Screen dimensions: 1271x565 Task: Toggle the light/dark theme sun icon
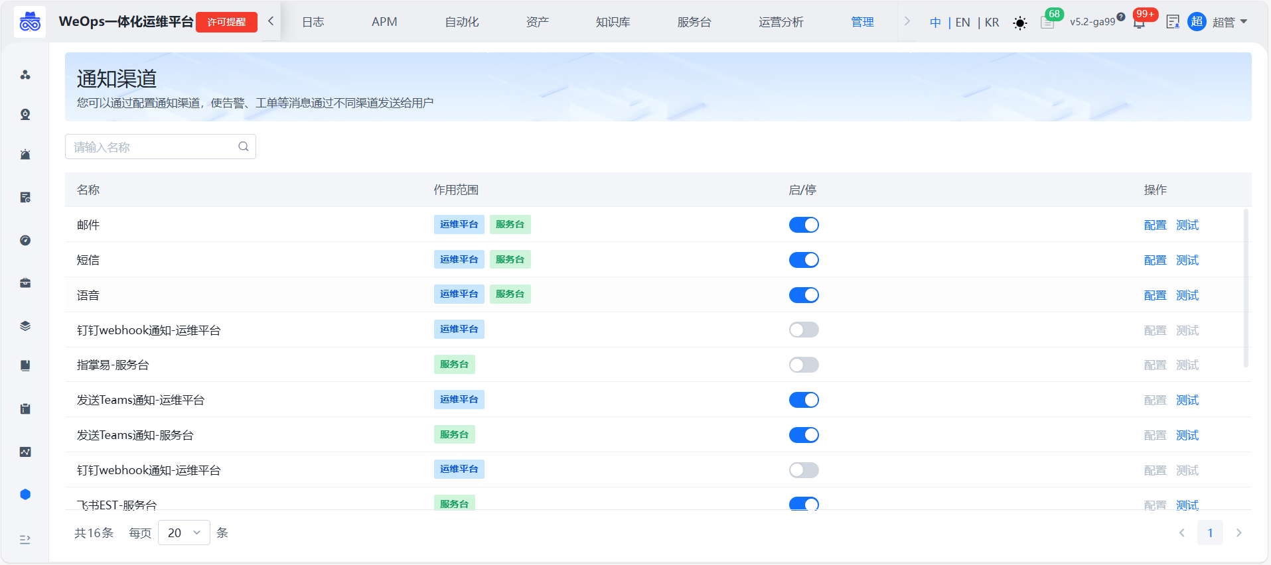[x=1019, y=23]
